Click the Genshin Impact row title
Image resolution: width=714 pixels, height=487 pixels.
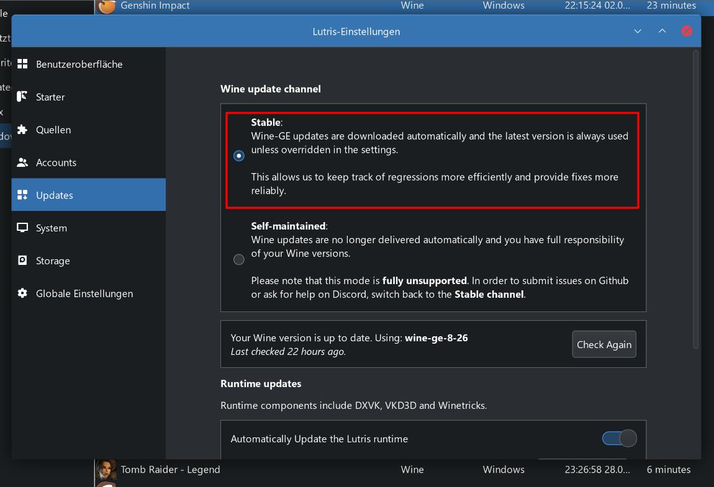[155, 6]
